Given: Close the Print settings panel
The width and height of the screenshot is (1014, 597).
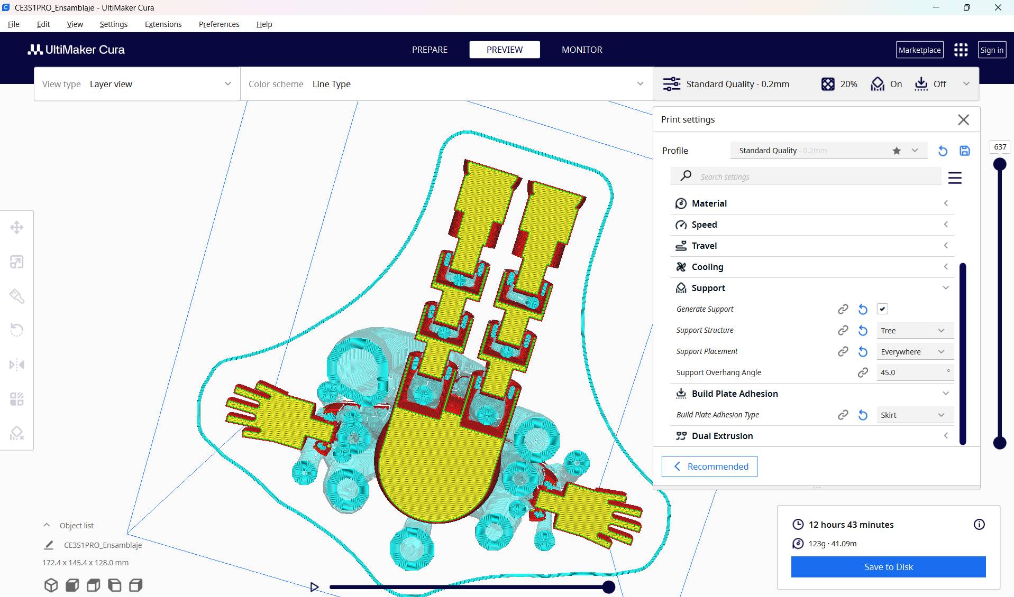Looking at the screenshot, I should tap(963, 120).
